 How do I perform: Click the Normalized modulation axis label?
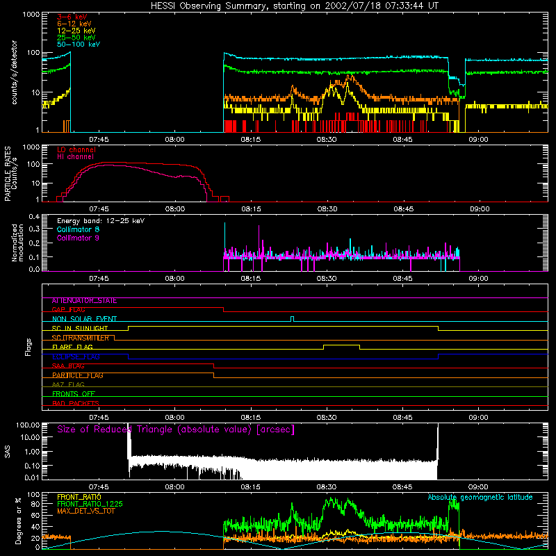(17, 243)
